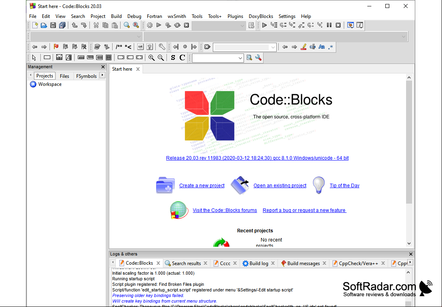The width and height of the screenshot is (442, 307).
Task: Select the arrow pointer tool
Action: (34, 57)
